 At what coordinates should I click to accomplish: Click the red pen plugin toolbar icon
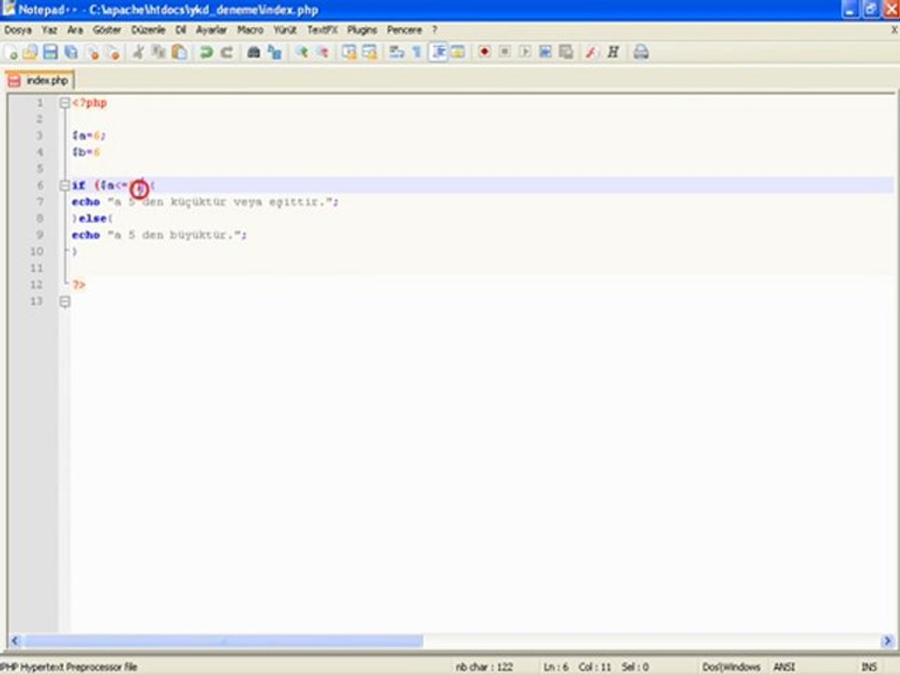point(592,52)
